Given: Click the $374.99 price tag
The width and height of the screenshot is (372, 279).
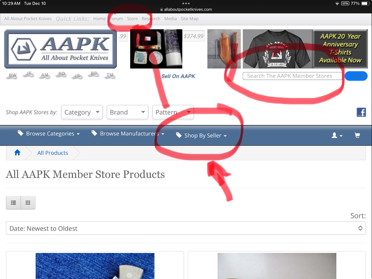Looking at the screenshot, I should 194,36.
